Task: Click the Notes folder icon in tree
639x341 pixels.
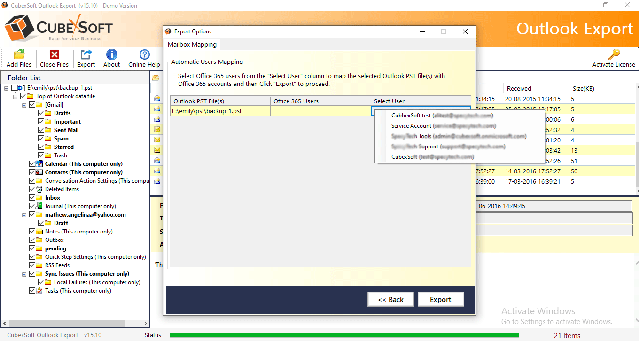Action: coord(40,232)
